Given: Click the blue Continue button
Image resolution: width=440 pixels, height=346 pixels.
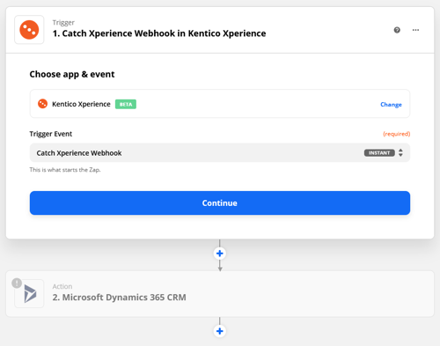Looking at the screenshot, I should [x=220, y=203].
